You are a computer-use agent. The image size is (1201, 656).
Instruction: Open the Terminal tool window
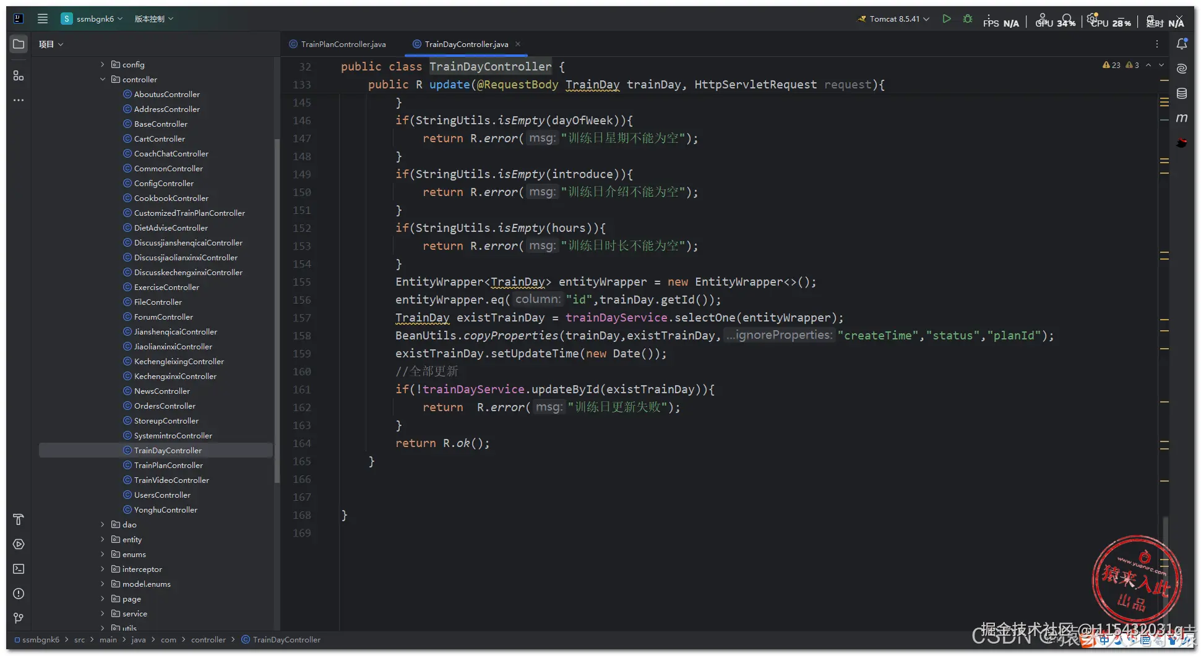[x=19, y=569]
